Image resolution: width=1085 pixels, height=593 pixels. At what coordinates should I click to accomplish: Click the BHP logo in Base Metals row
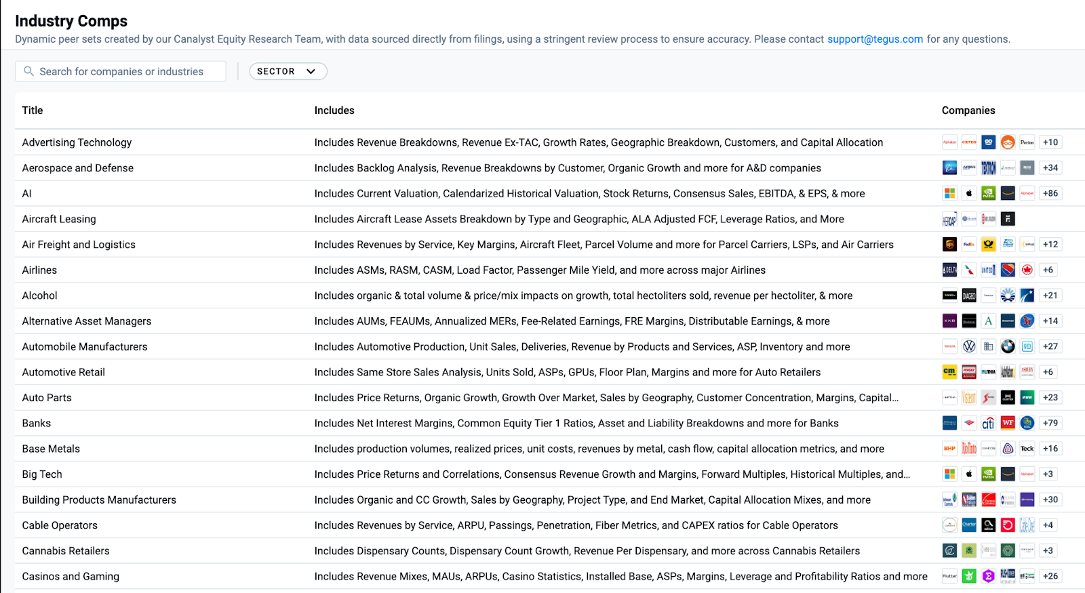tap(949, 449)
